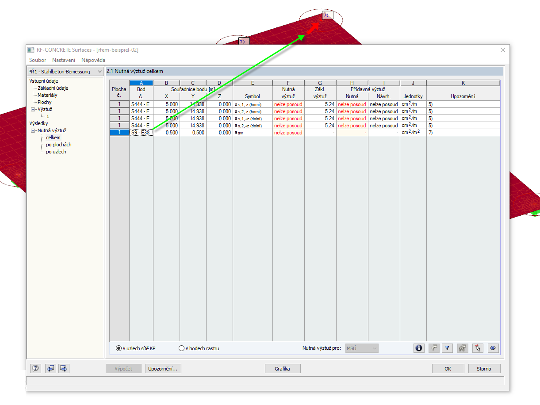Open the Nápověda menu
This screenshot has height=405, width=540.
click(x=93, y=60)
